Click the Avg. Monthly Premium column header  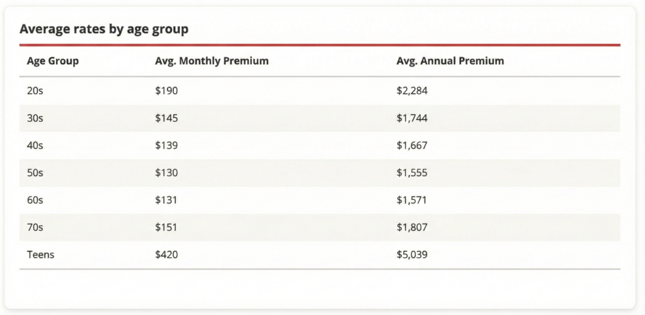tap(212, 61)
